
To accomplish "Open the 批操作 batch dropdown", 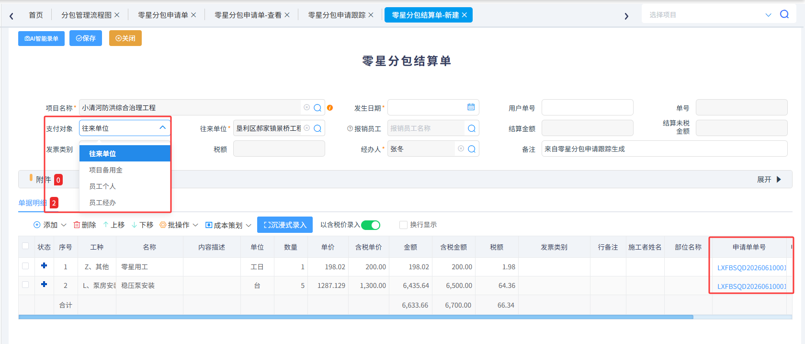I will tap(179, 225).
